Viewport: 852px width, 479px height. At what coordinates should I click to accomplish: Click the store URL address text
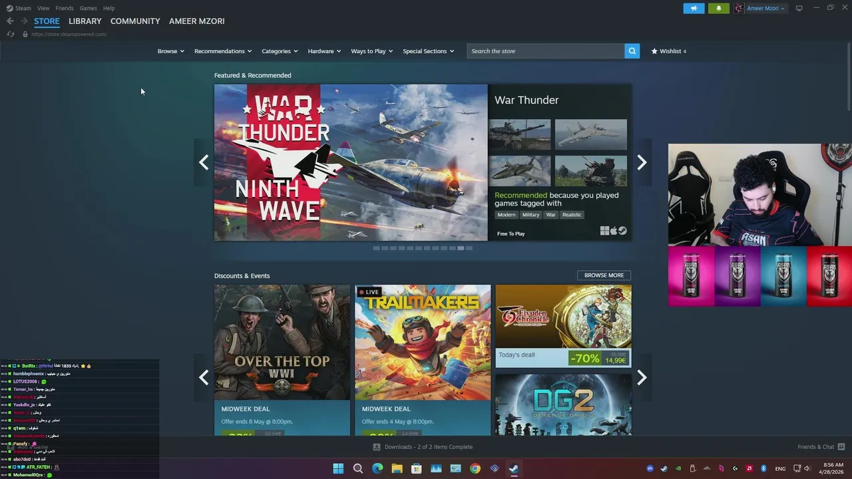pyautogui.click(x=69, y=34)
